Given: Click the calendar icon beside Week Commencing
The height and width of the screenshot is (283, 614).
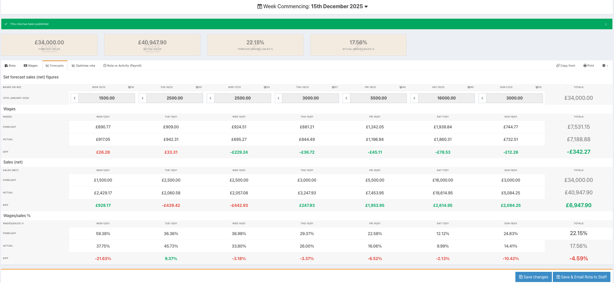Looking at the screenshot, I should tap(259, 7).
